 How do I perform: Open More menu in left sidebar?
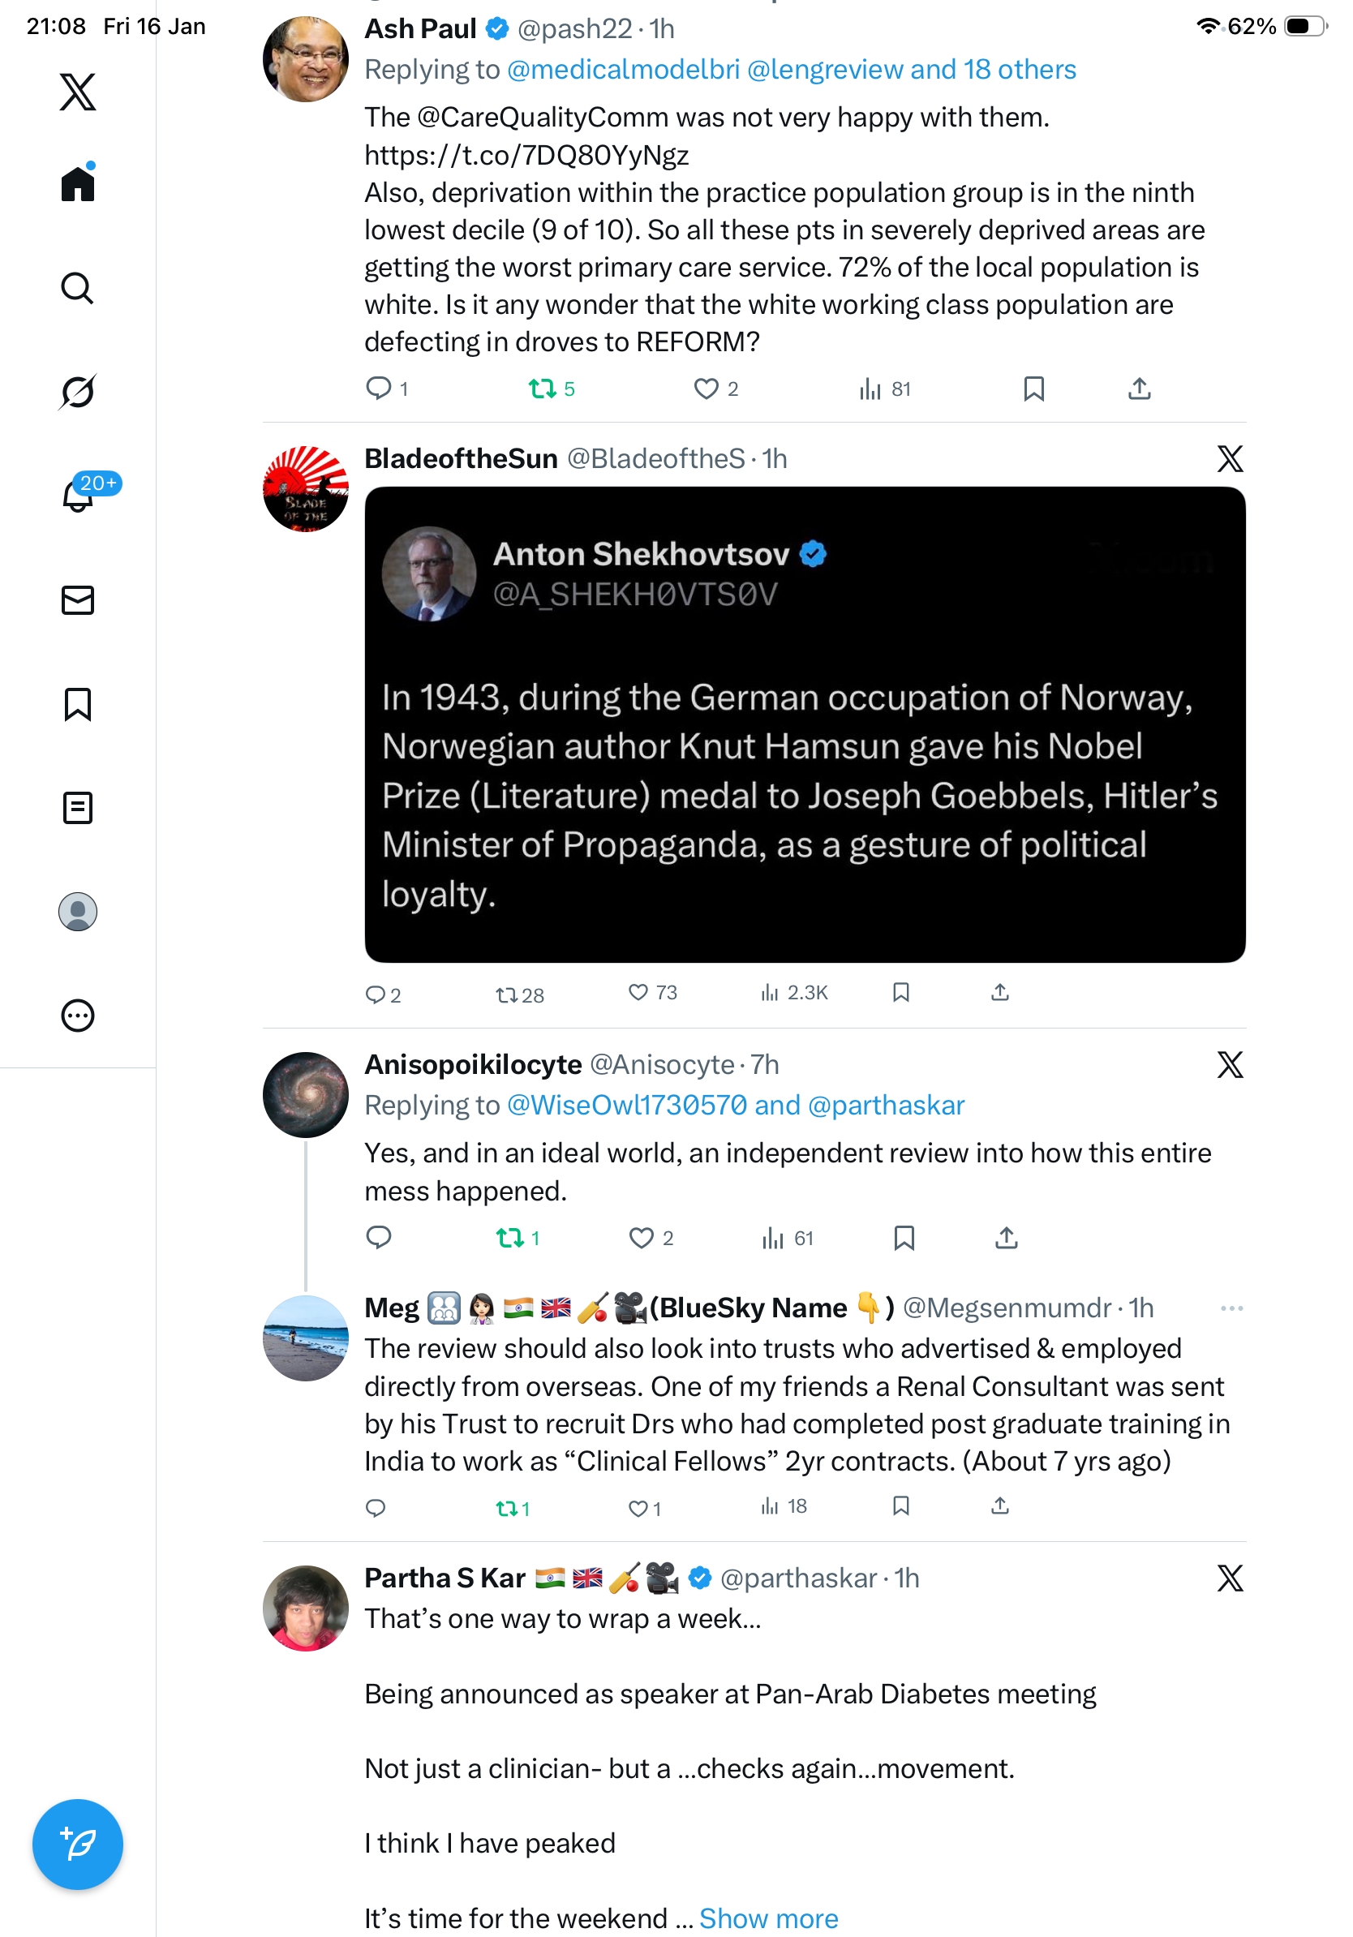[x=78, y=1015]
